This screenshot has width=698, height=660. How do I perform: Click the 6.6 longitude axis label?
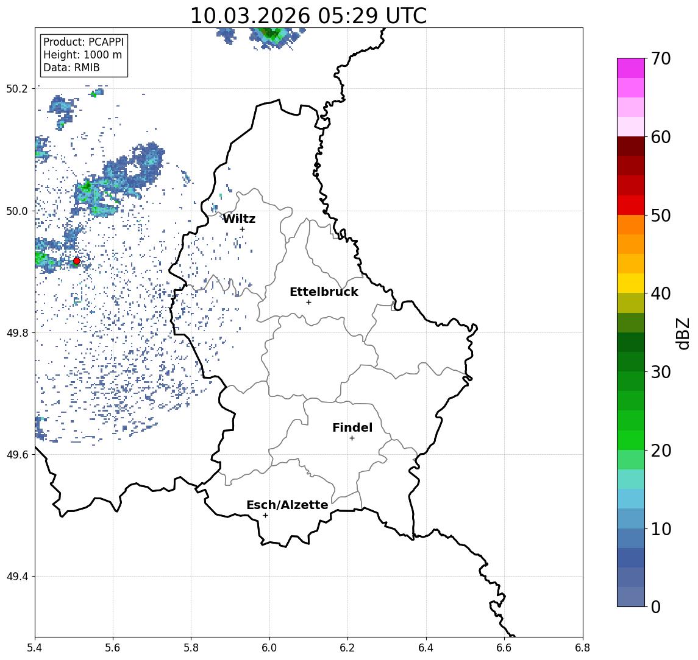tap(504, 648)
